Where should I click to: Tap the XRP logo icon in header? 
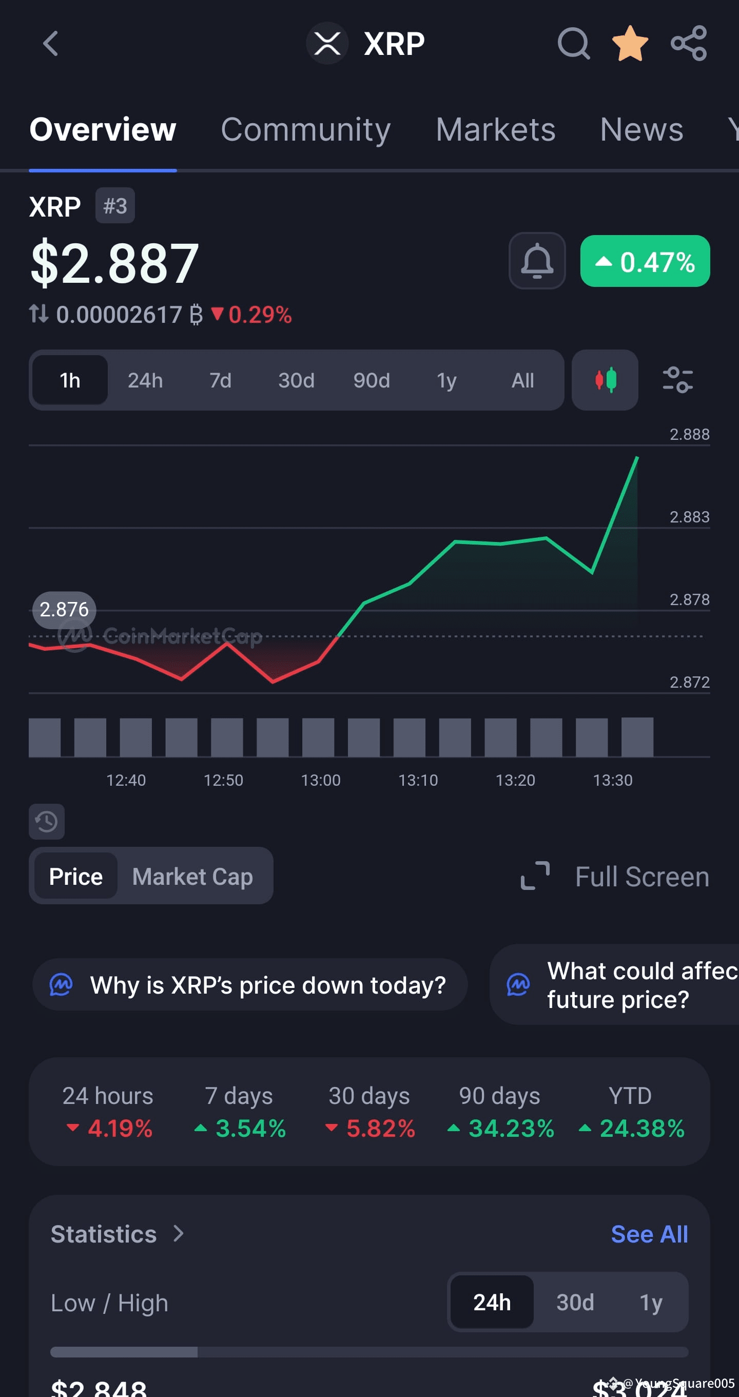[x=327, y=44]
